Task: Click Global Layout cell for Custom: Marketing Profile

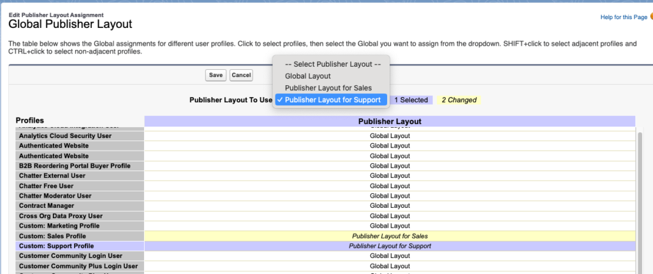Action: [x=390, y=226]
